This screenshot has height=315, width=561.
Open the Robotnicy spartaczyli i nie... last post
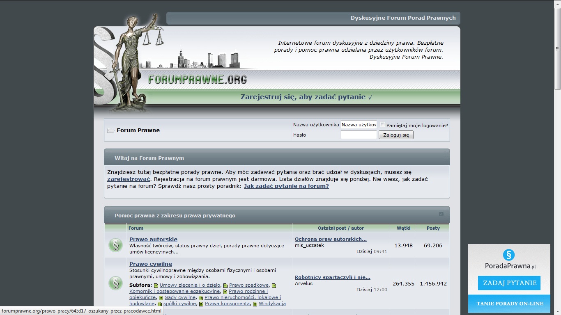coord(333,277)
